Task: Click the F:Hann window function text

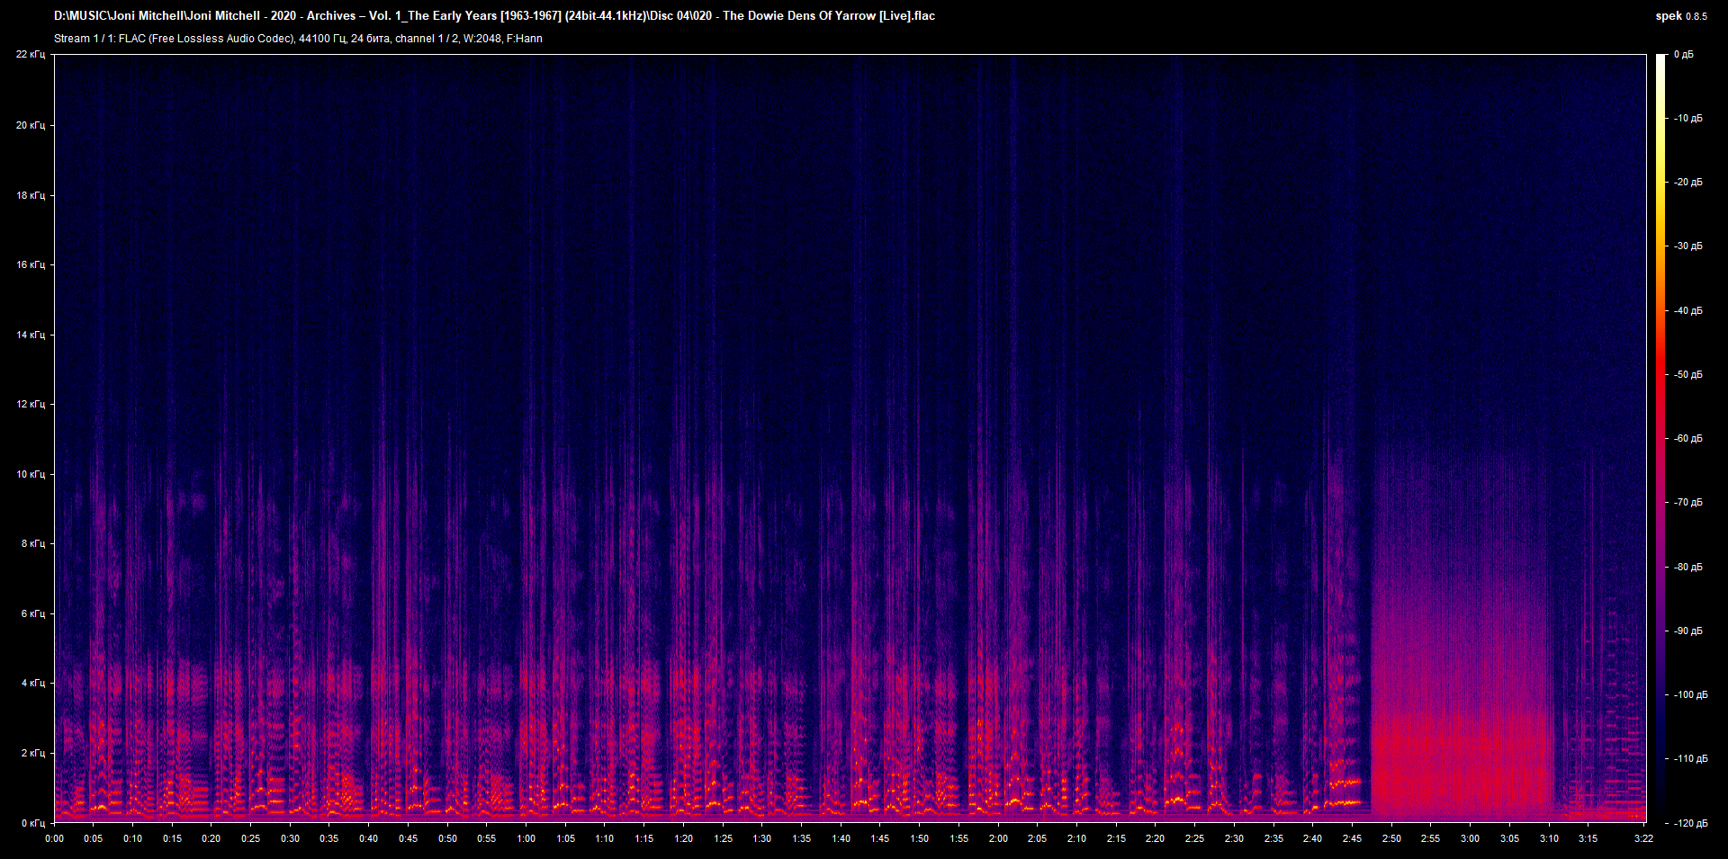Action: pyautogui.click(x=526, y=39)
